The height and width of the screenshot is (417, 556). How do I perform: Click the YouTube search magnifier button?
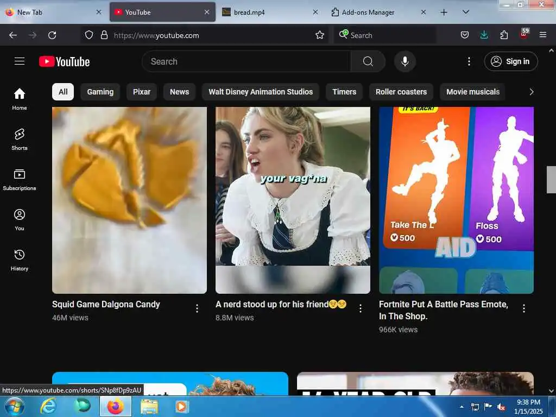[x=368, y=61]
